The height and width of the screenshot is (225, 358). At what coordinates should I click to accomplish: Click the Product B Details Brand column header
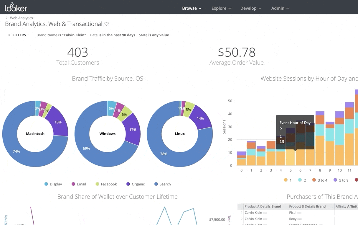click(307, 206)
